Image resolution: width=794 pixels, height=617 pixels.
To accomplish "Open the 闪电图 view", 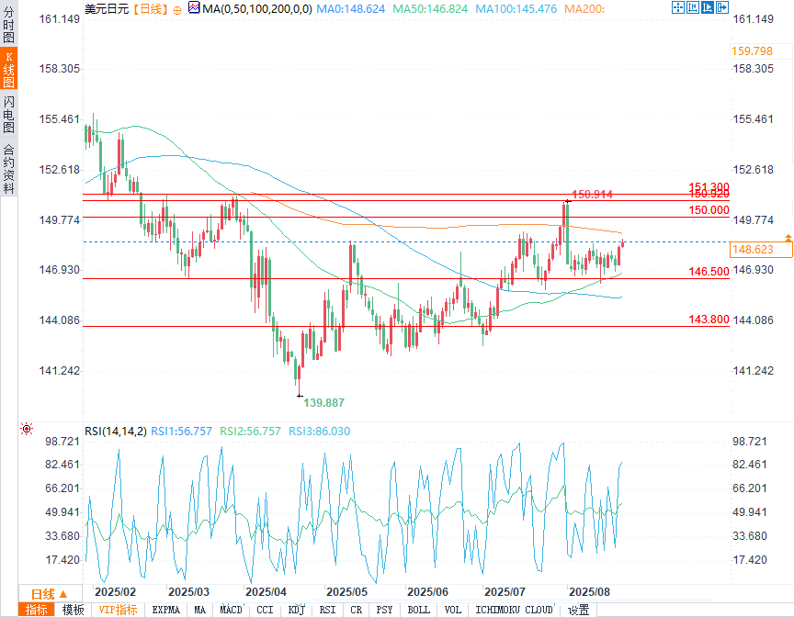I will pyautogui.click(x=8, y=114).
